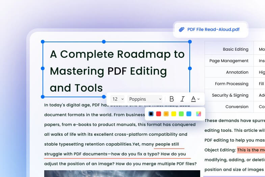Pick the green color swatch
The width and height of the screenshot is (265, 177).
181,114
